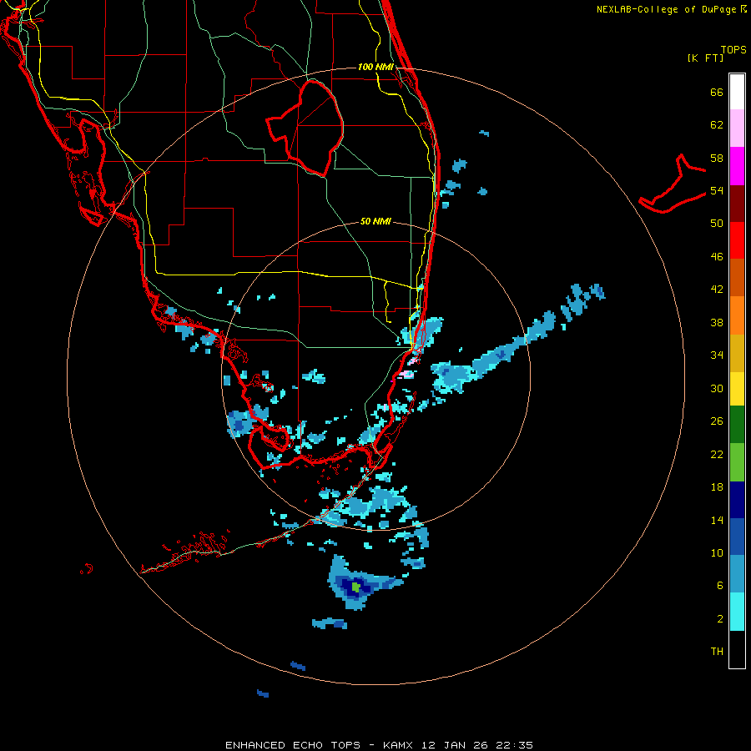The image size is (751, 751).
Task: Click the 14 scale value
Action: pos(717,520)
